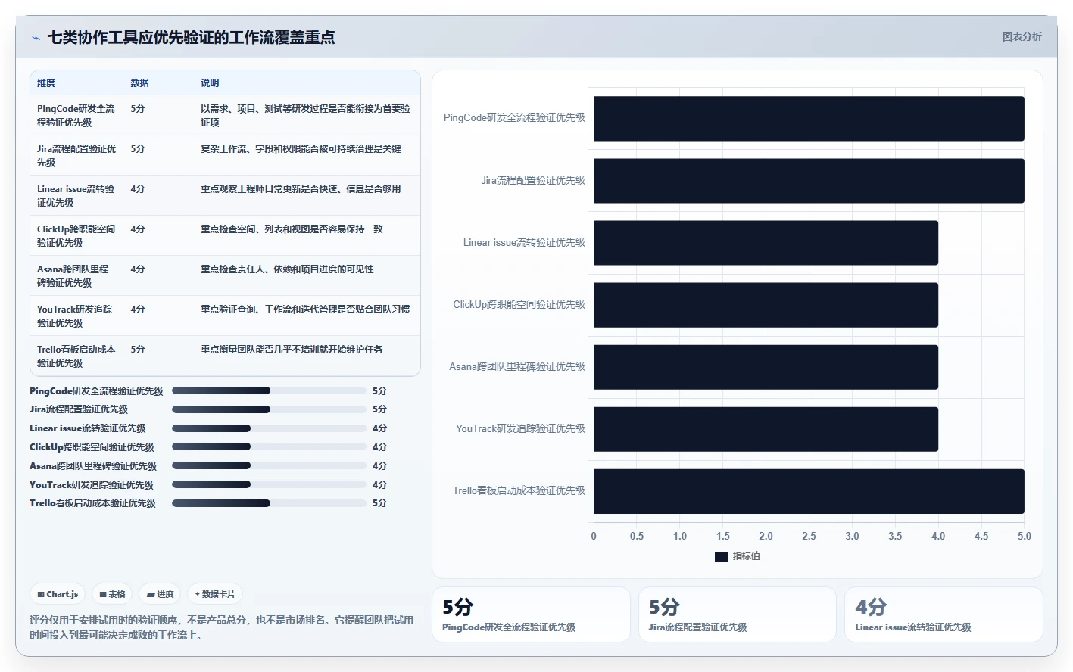The height and width of the screenshot is (672, 1073).
Task: Click the Trello看板启动成本 chart bar
Action: point(809,491)
